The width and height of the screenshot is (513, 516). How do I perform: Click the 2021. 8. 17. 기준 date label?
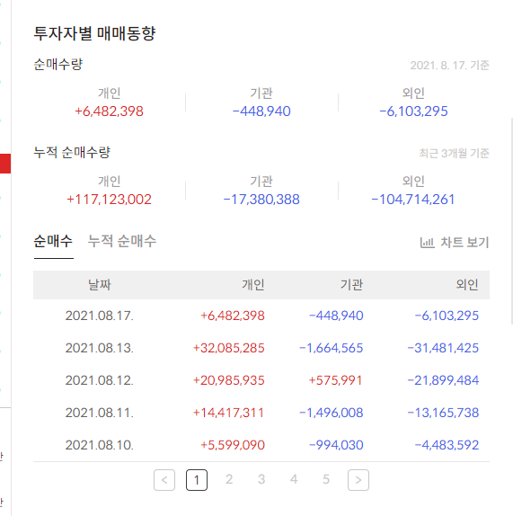pos(449,66)
